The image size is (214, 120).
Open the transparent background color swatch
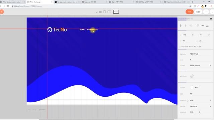click(192, 76)
